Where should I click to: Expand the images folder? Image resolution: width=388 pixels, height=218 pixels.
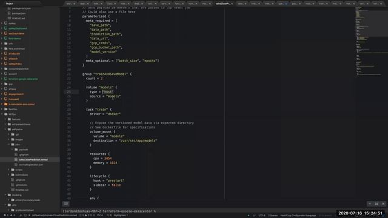coord(9,139)
